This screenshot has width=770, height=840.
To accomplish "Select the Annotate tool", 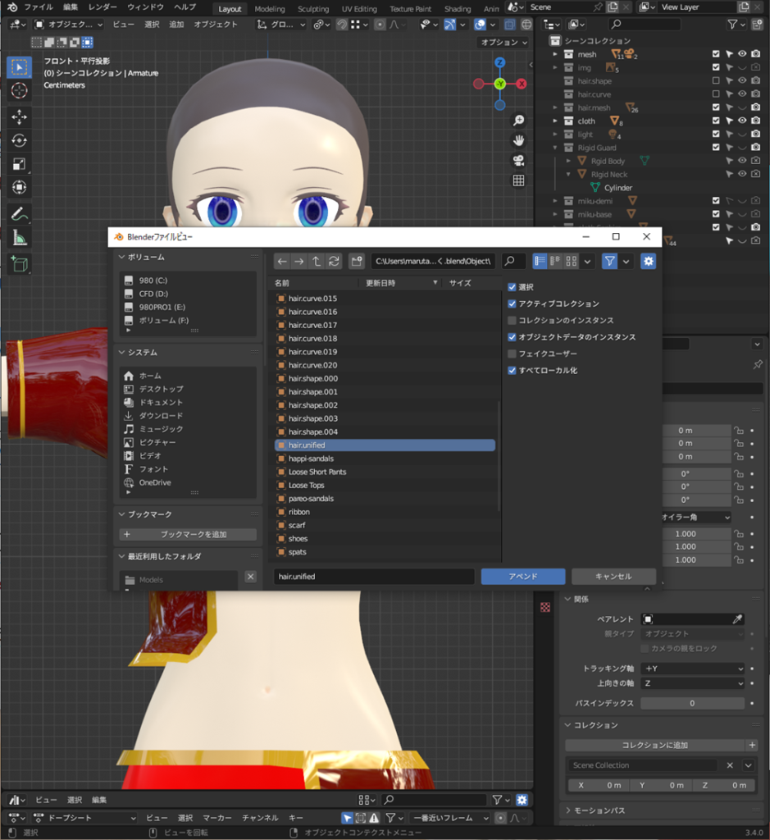I will pyautogui.click(x=20, y=214).
